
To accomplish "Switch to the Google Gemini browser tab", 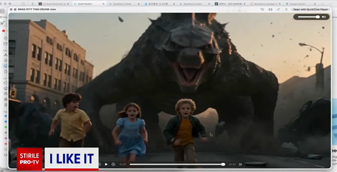I will 298,4.
